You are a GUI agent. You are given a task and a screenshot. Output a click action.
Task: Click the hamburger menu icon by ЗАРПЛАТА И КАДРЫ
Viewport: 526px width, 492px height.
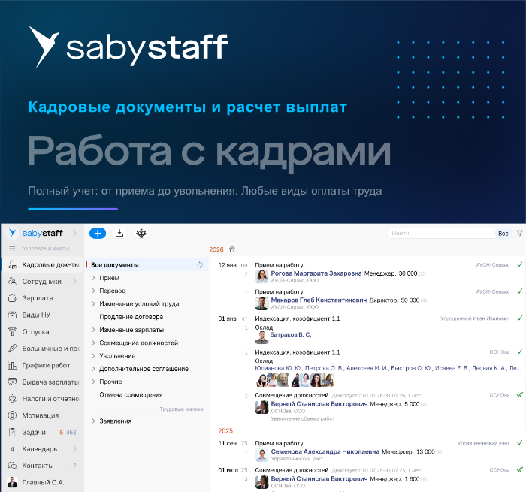[12, 249]
